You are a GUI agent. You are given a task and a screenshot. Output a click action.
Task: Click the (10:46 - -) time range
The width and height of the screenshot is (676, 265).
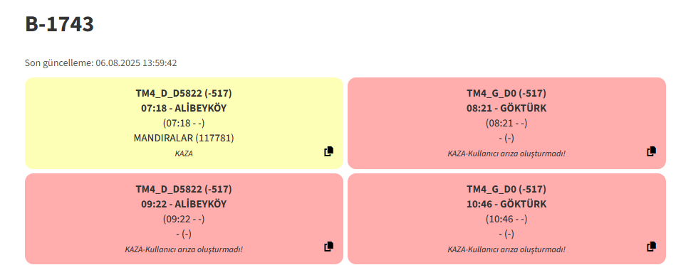tap(506, 219)
